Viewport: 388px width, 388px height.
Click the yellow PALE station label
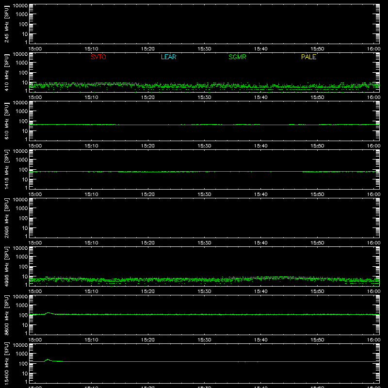point(308,57)
